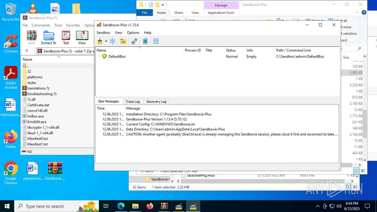
Task: Switch to the Trace Log tab
Action: [133, 102]
